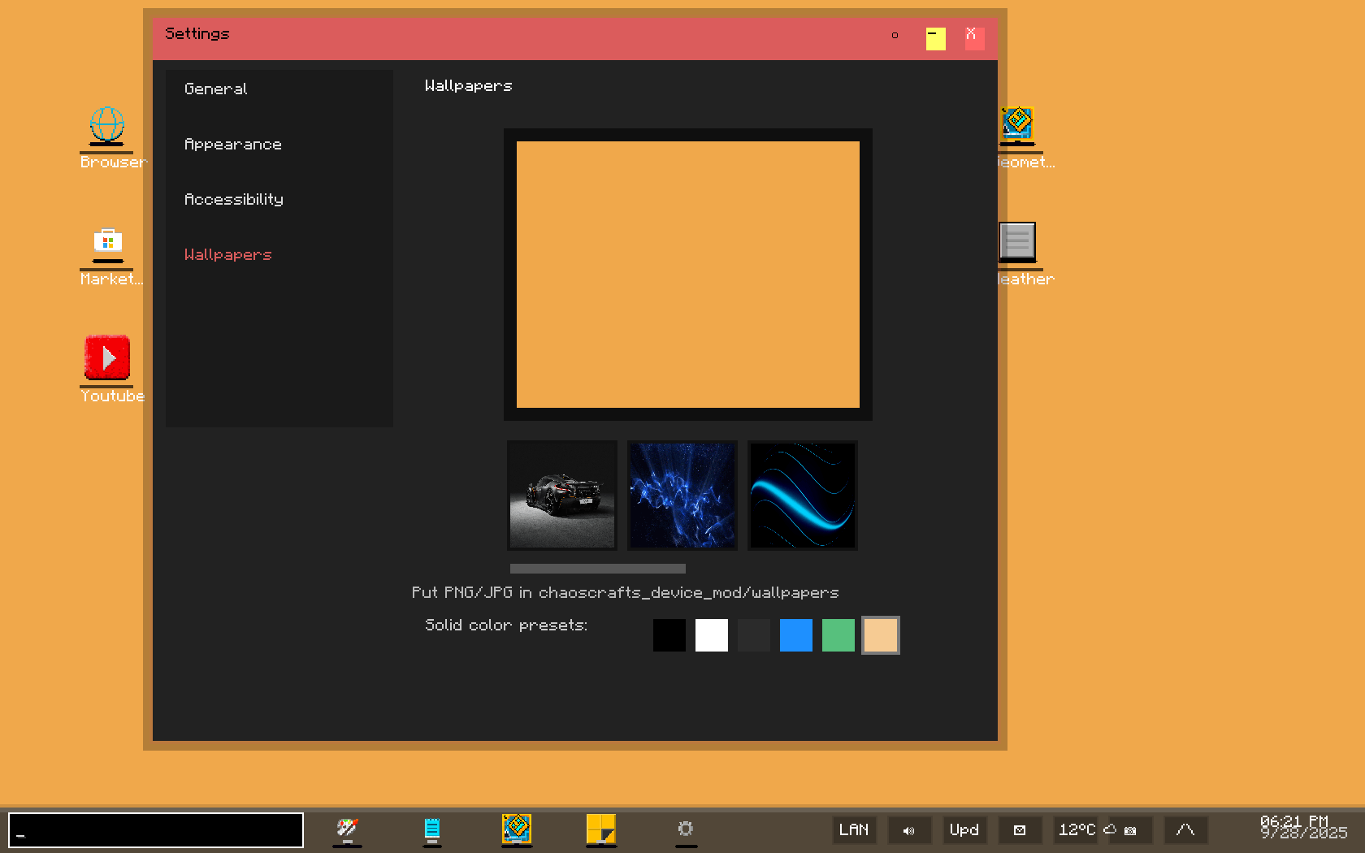Click the yellow sticky notes taskbar icon

click(601, 829)
